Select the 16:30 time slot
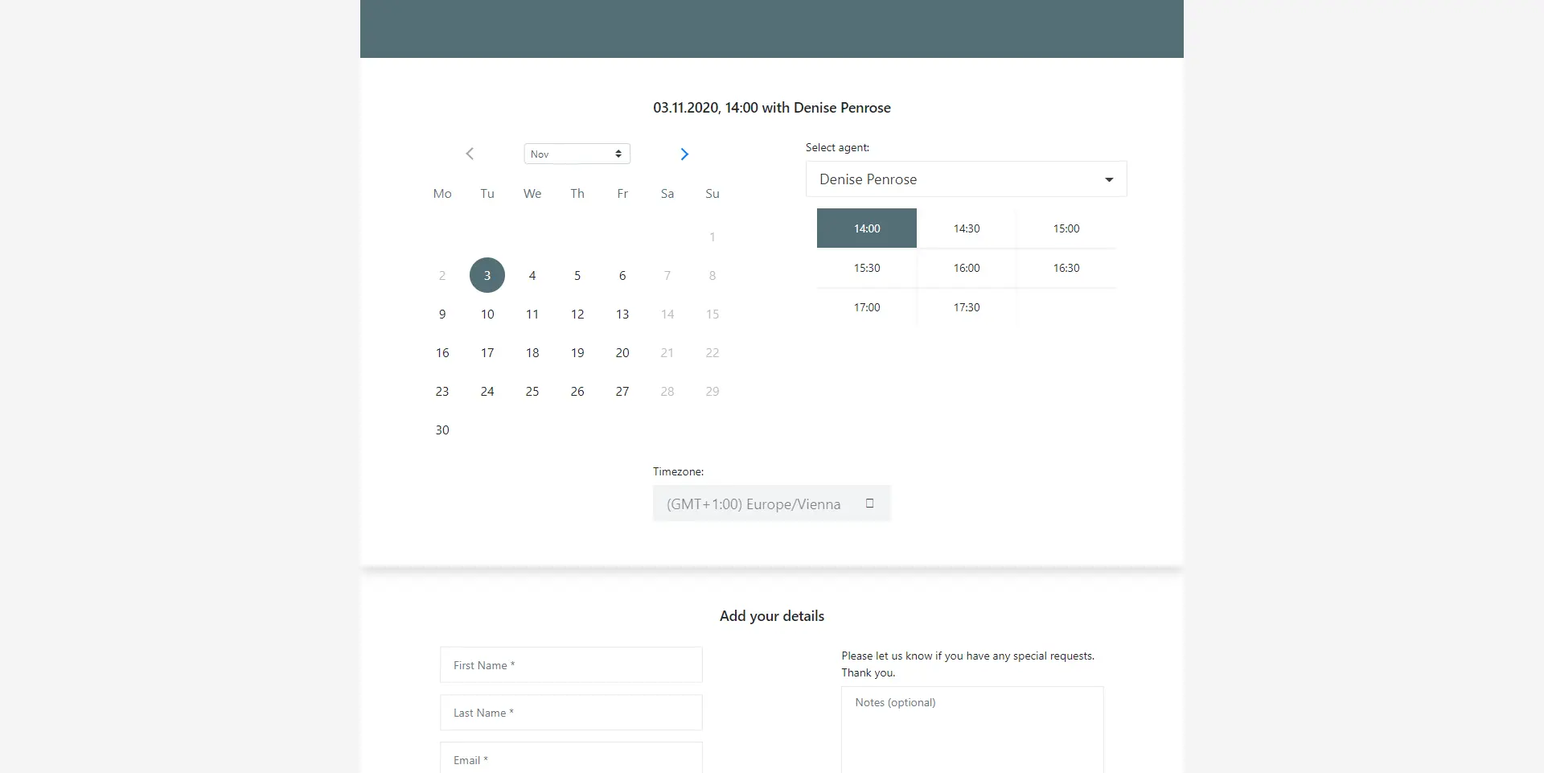1544x773 pixels. [1066, 268]
